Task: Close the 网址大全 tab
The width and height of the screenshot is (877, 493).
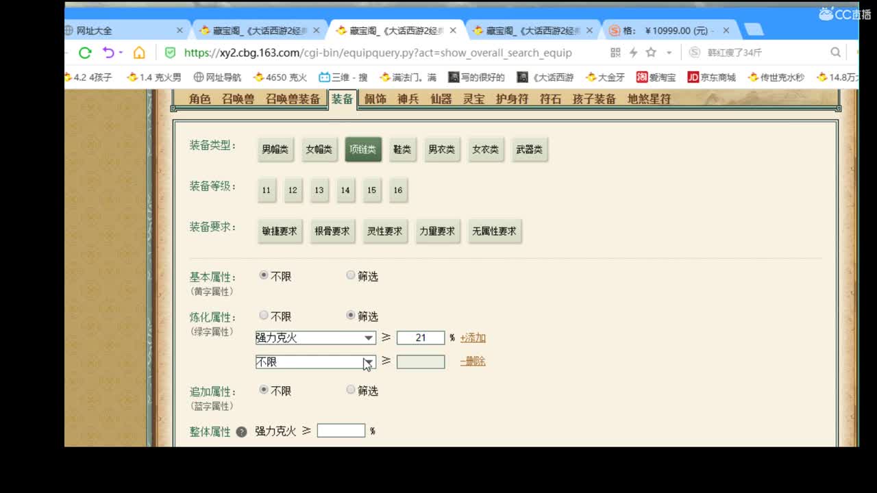Action: [180, 30]
